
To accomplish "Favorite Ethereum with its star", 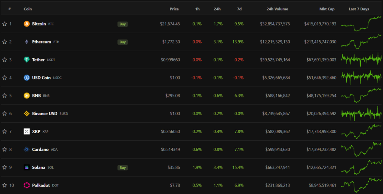I will click(x=4, y=42).
